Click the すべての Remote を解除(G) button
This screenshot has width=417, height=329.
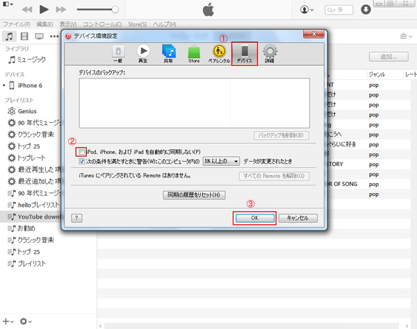[275, 176]
